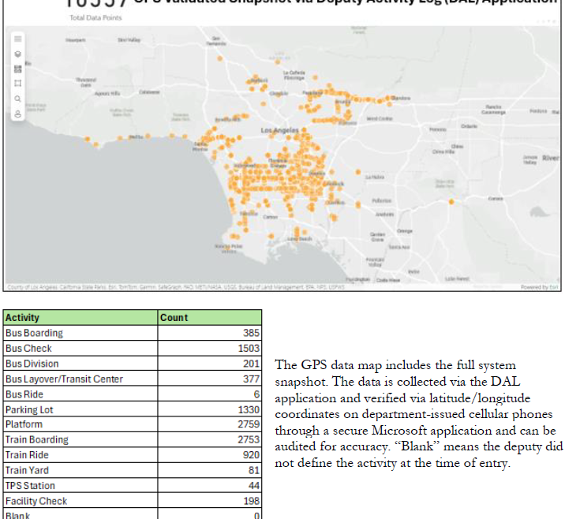The image size is (565, 519).
Task: Click the Los Angeles label on map
Action: point(280,129)
